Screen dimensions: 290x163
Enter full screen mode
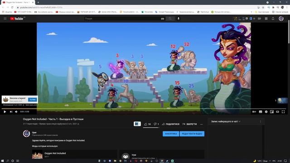coord(283,112)
